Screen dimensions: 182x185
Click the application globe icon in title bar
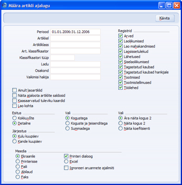[5, 6]
